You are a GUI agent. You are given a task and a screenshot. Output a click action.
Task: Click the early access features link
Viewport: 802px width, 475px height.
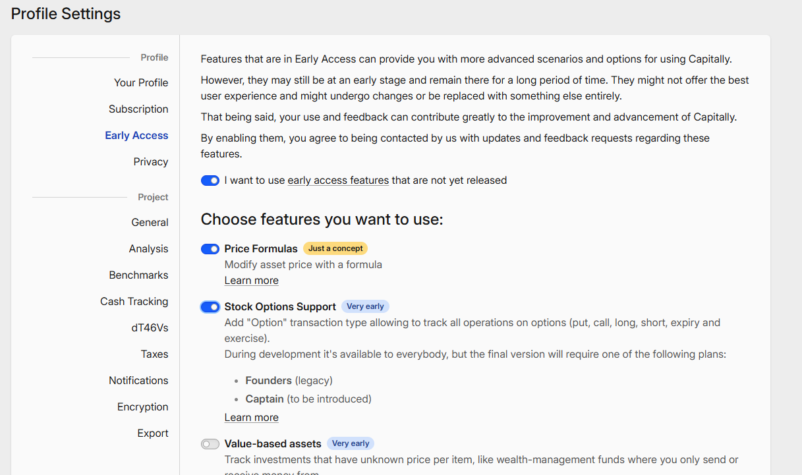tap(338, 181)
